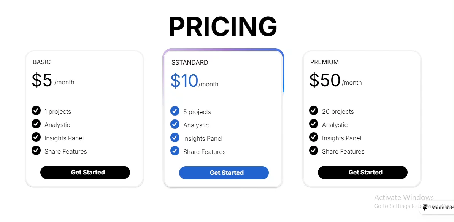Click the blue Insights Panel checkmark icon
This screenshot has width=454, height=222.
point(175,138)
